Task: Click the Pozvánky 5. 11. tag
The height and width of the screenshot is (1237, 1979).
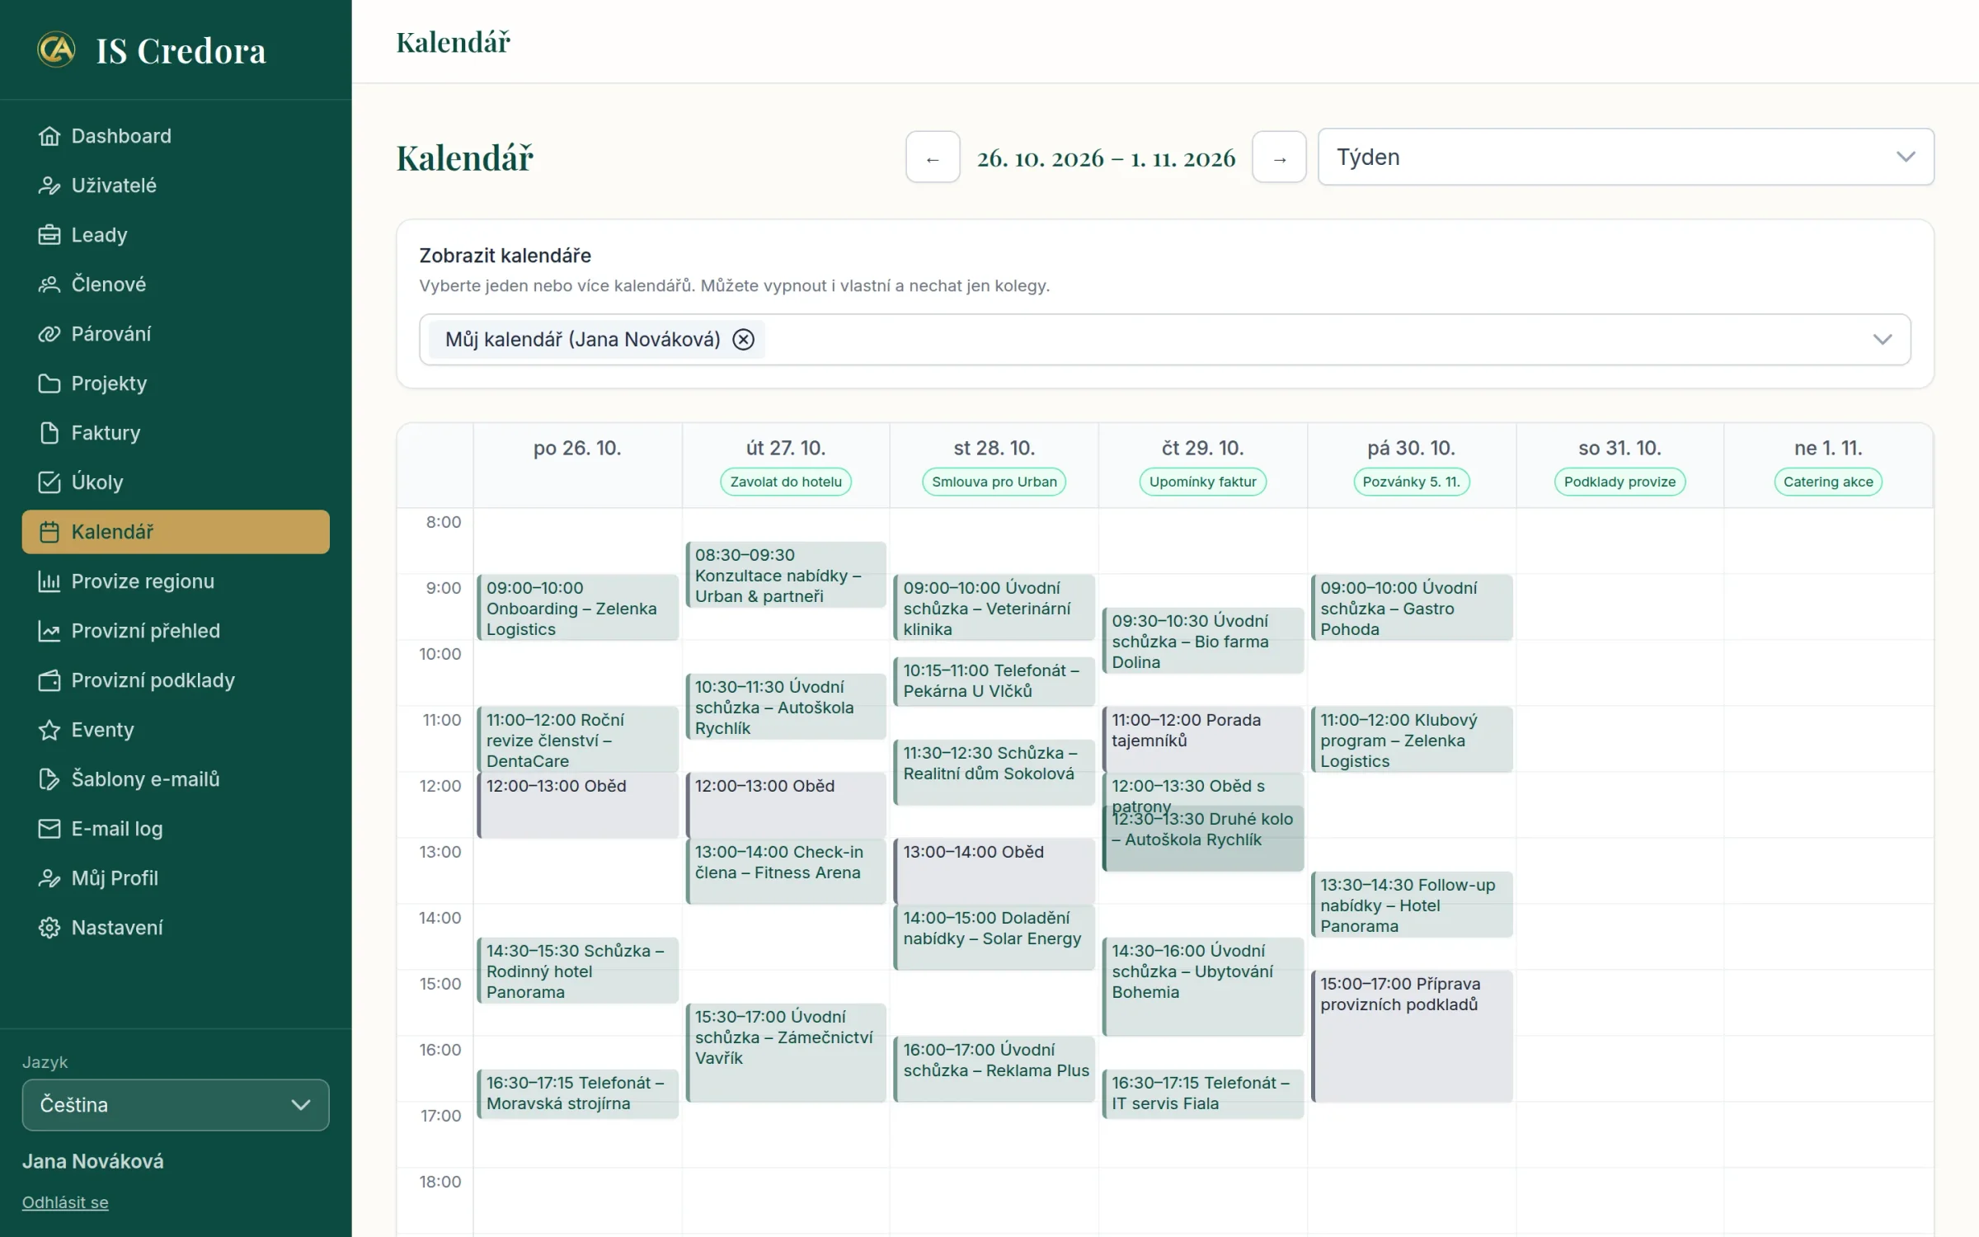Action: tap(1412, 482)
